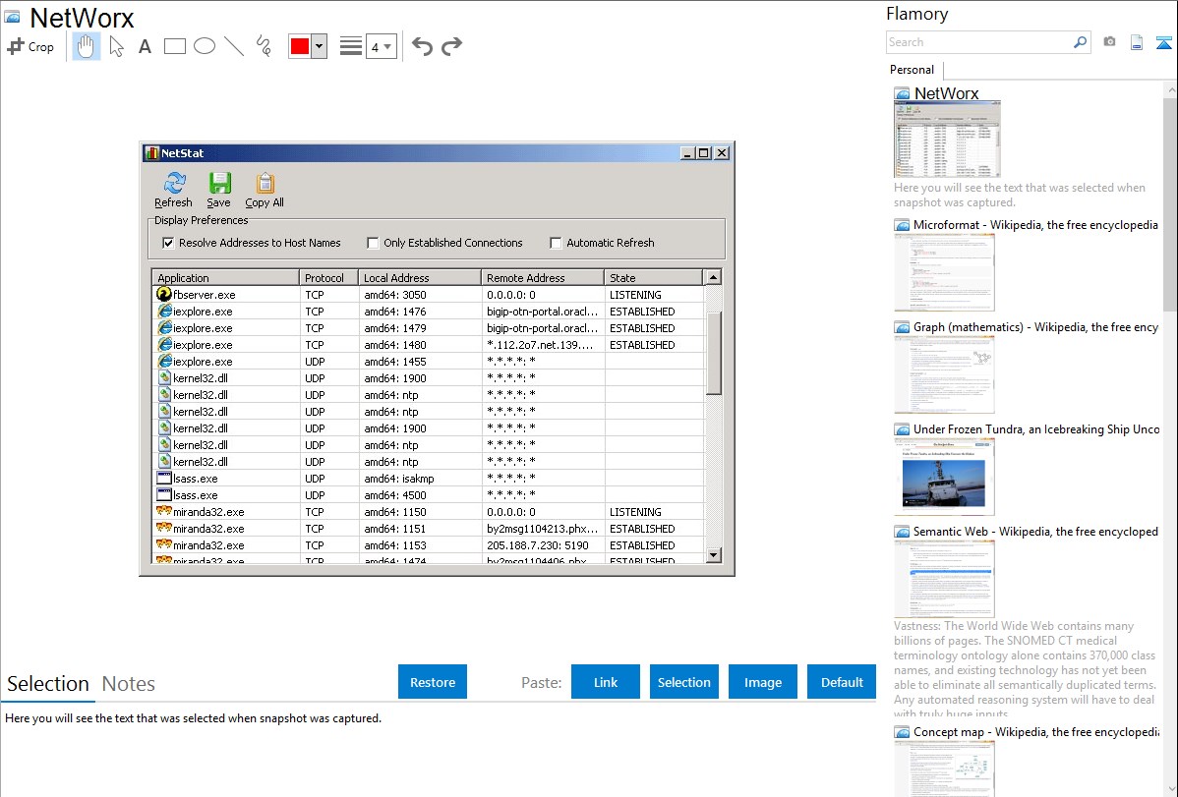Open the red color dropdown arrow
The image size is (1178, 797).
[x=320, y=46]
